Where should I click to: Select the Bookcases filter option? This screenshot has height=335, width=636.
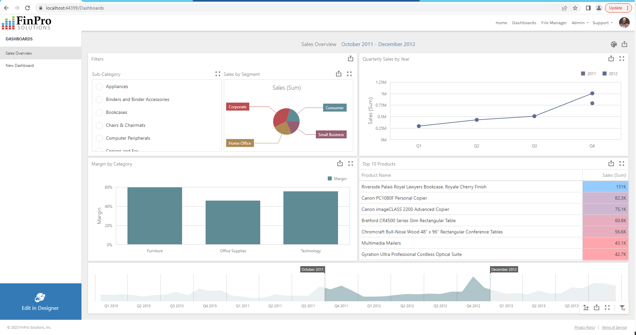(x=99, y=113)
